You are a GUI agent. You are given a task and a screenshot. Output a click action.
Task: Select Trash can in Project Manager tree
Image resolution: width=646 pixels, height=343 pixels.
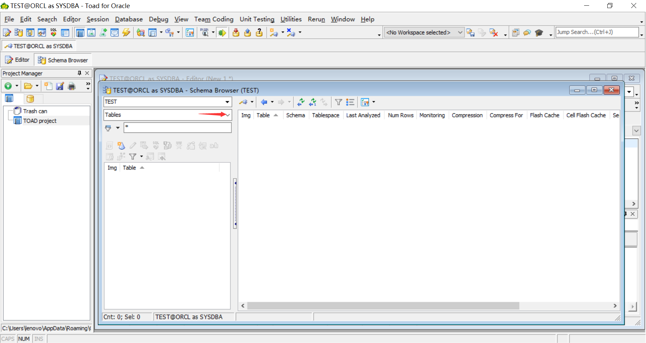35,111
